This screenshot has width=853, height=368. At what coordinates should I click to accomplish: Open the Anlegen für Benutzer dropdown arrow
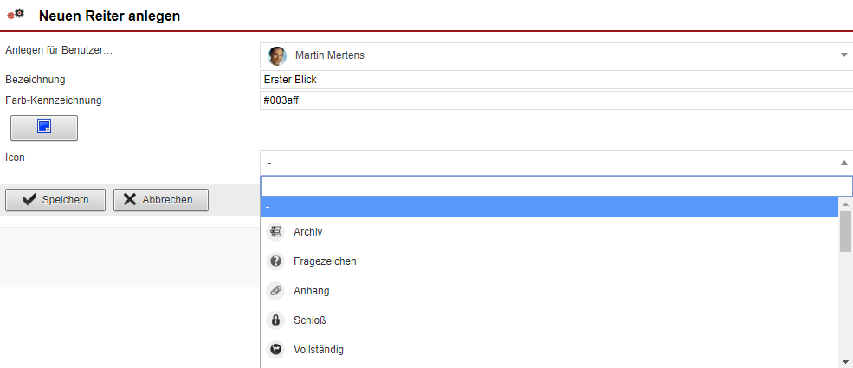[843, 55]
